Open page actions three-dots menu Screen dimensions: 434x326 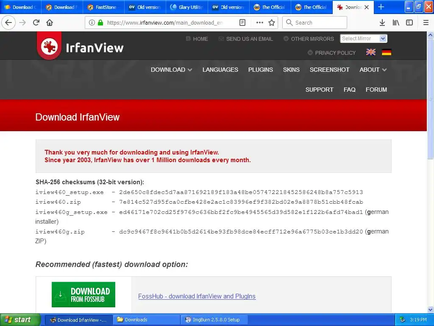click(260, 22)
